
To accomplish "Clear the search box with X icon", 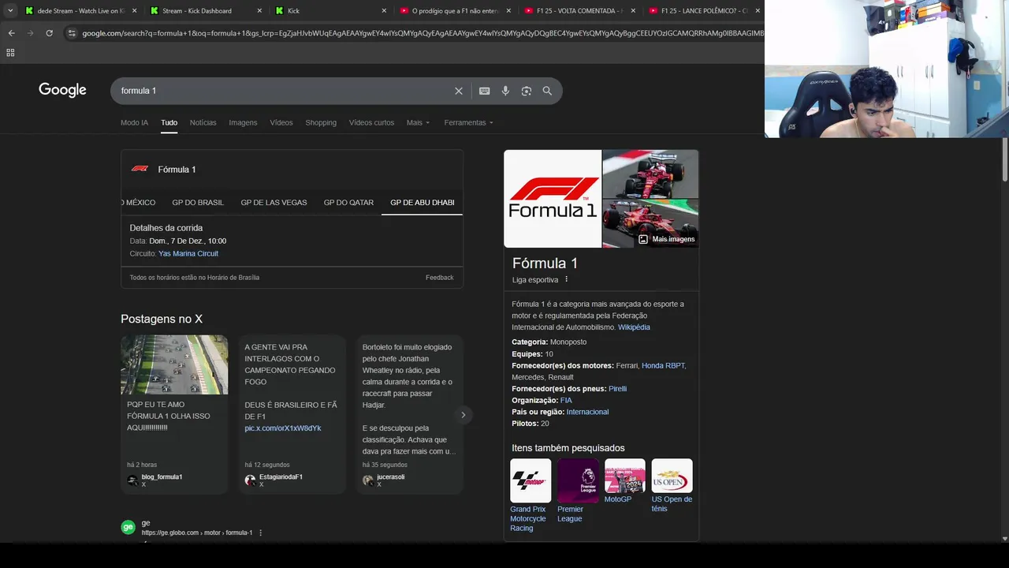I will coord(459,91).
